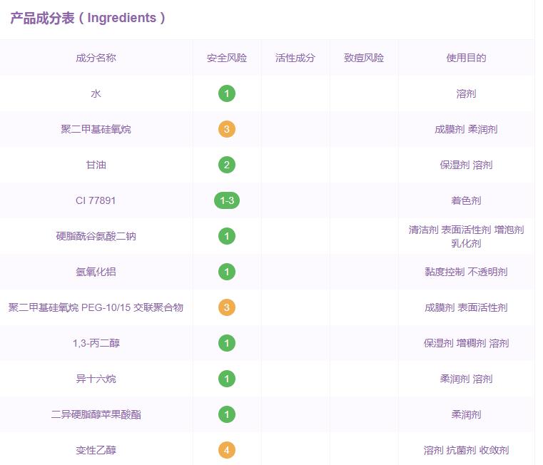Image resolution: width=543 pixels, height=465 pixels.
Task: Click 柔润剂 in the 二异硬脂醇苹果酸酯 row
Action: coord(466,414)
